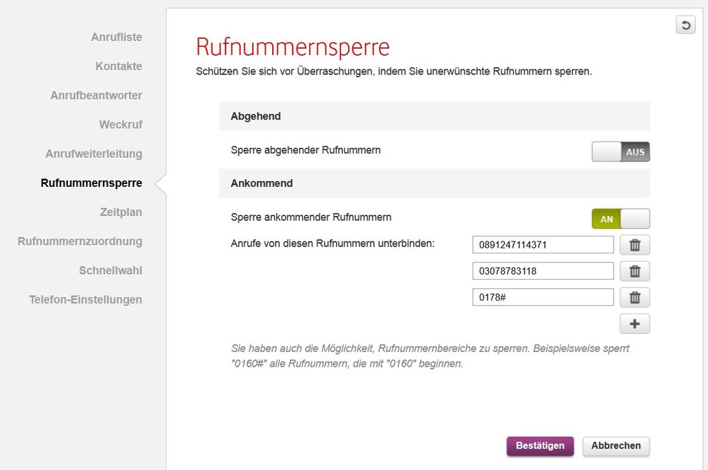This screenshot has height=470, width=708.
Task: Open Rufnummernzuordnung page
Action: [80, 241]
